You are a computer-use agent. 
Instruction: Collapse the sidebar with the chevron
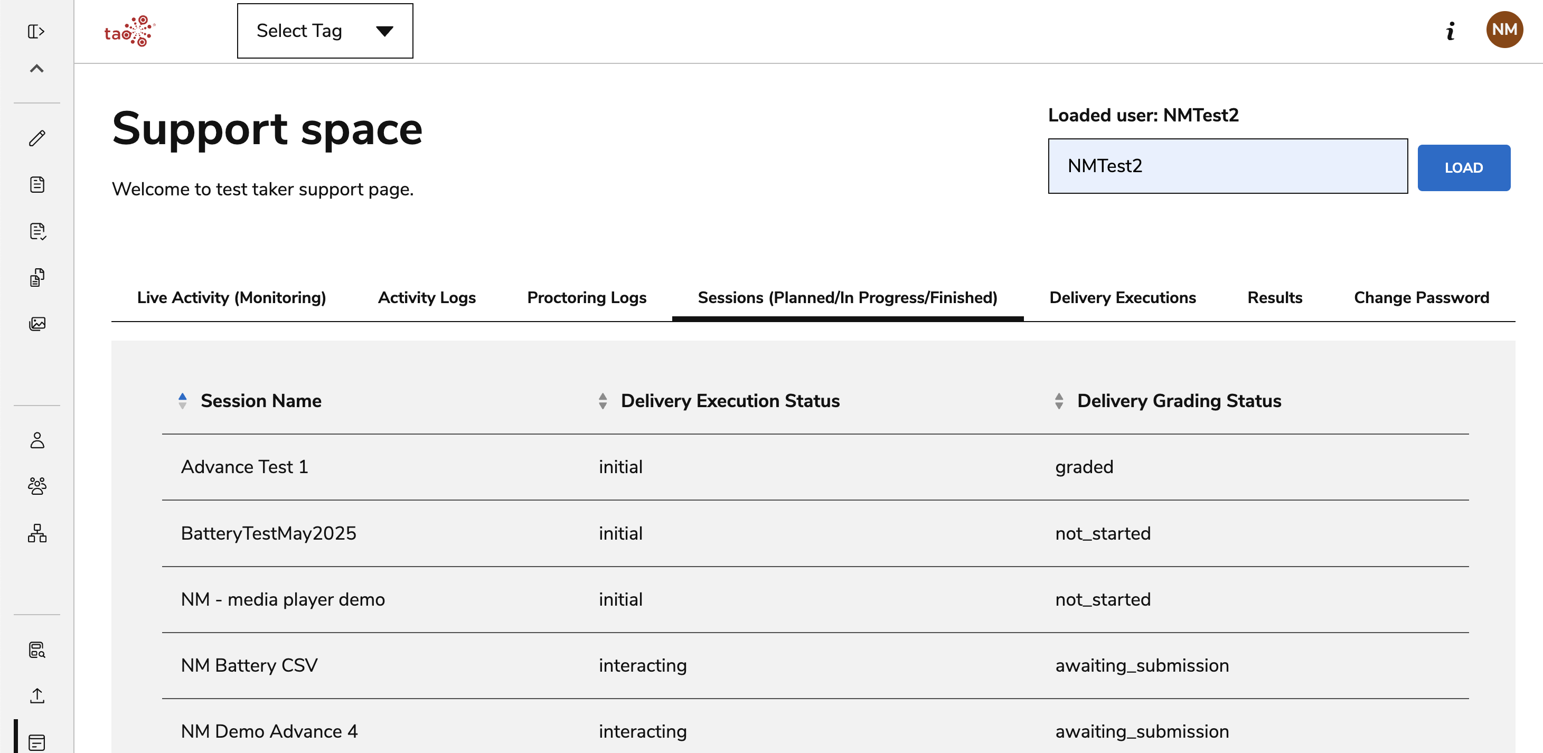coord(37,68)
